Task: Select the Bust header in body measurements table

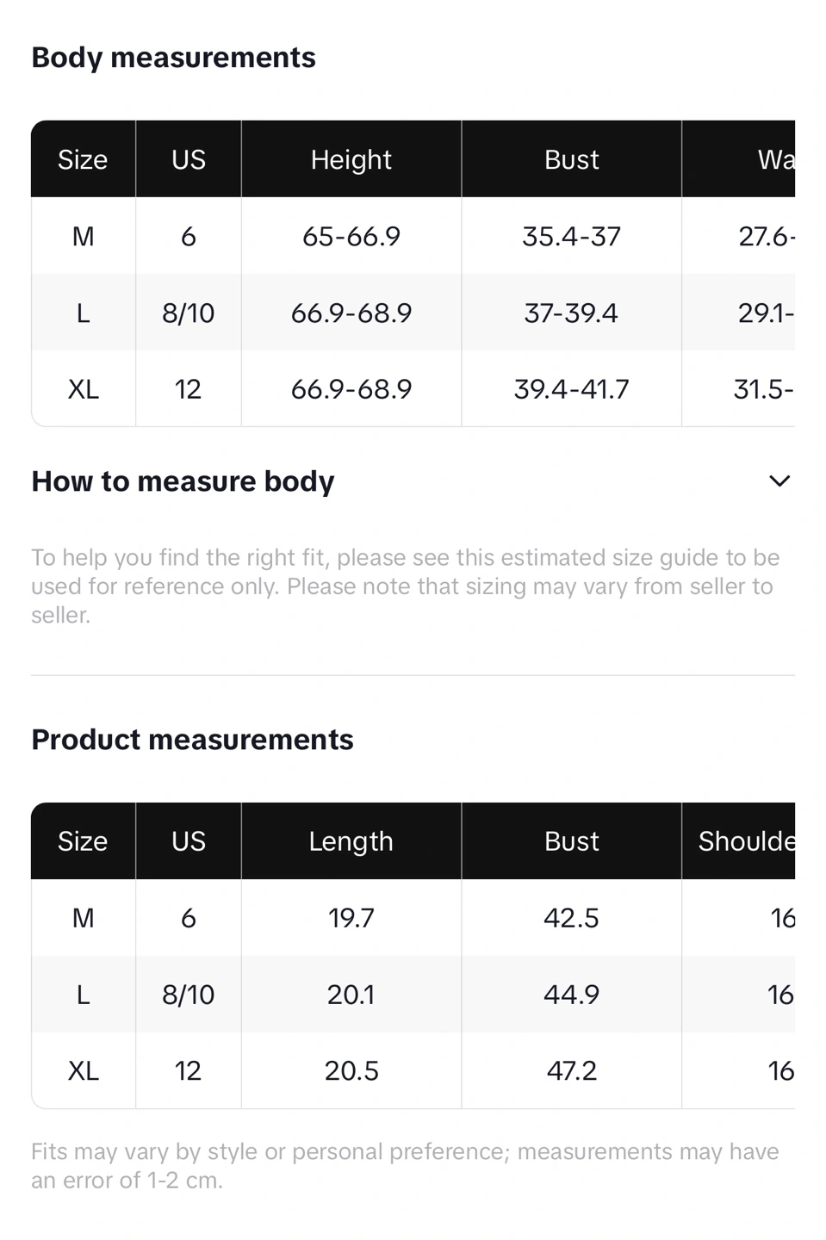Action: pos(571,159)
